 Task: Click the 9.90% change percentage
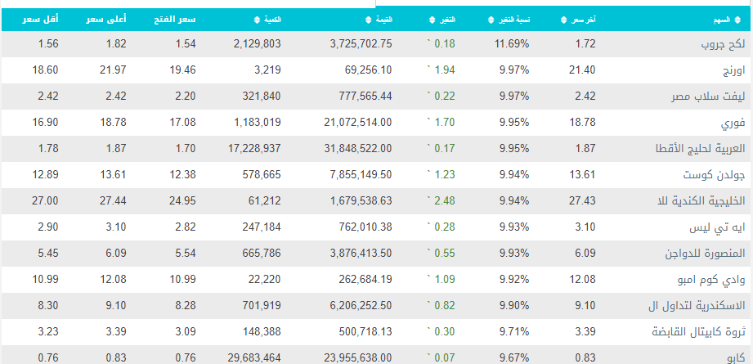tap(514, 305)
